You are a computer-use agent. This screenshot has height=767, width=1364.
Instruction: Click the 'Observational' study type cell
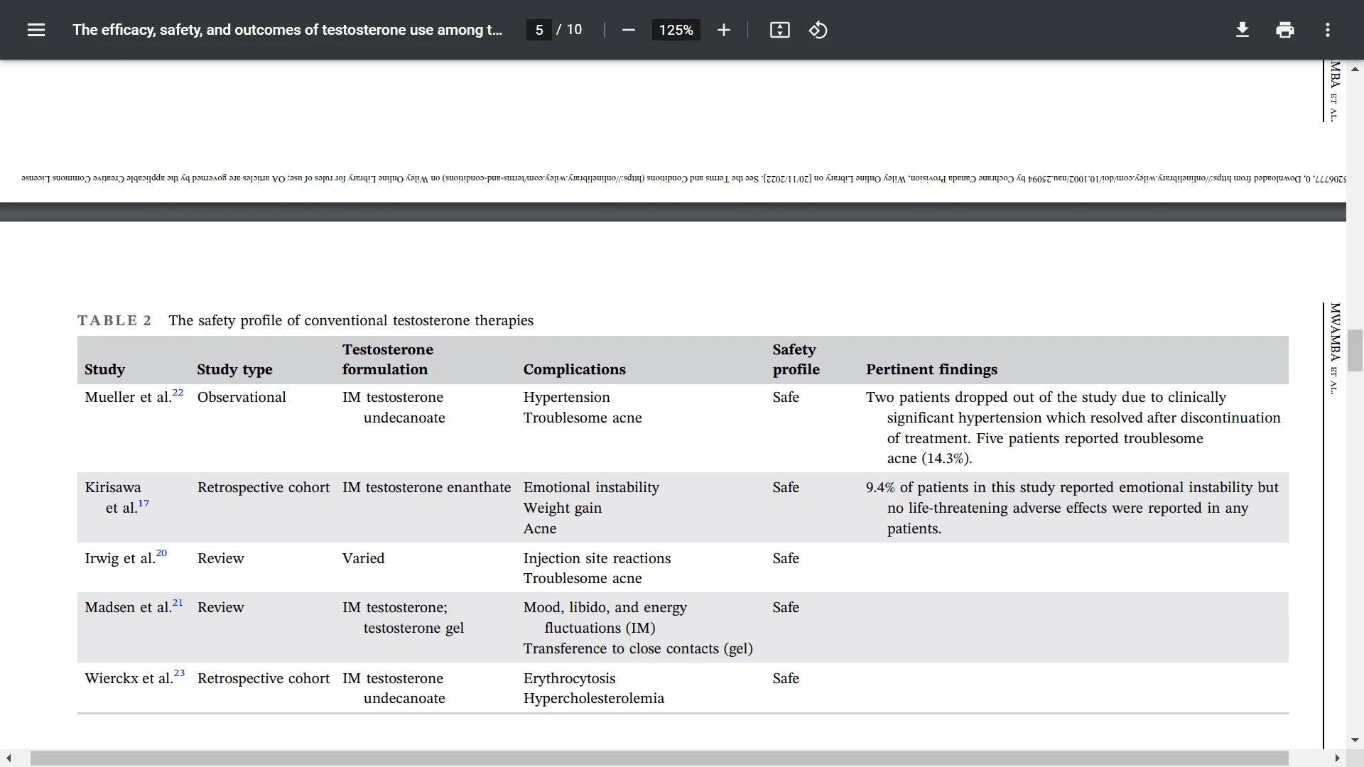tap(242, 397)
